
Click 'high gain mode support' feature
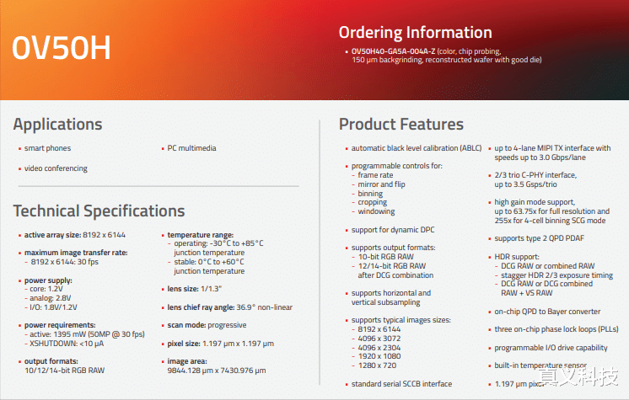[552, 211]
